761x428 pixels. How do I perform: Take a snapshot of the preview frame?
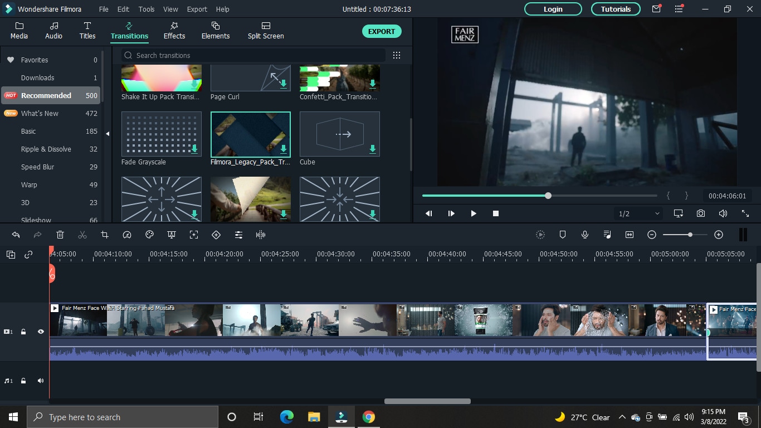700,213
